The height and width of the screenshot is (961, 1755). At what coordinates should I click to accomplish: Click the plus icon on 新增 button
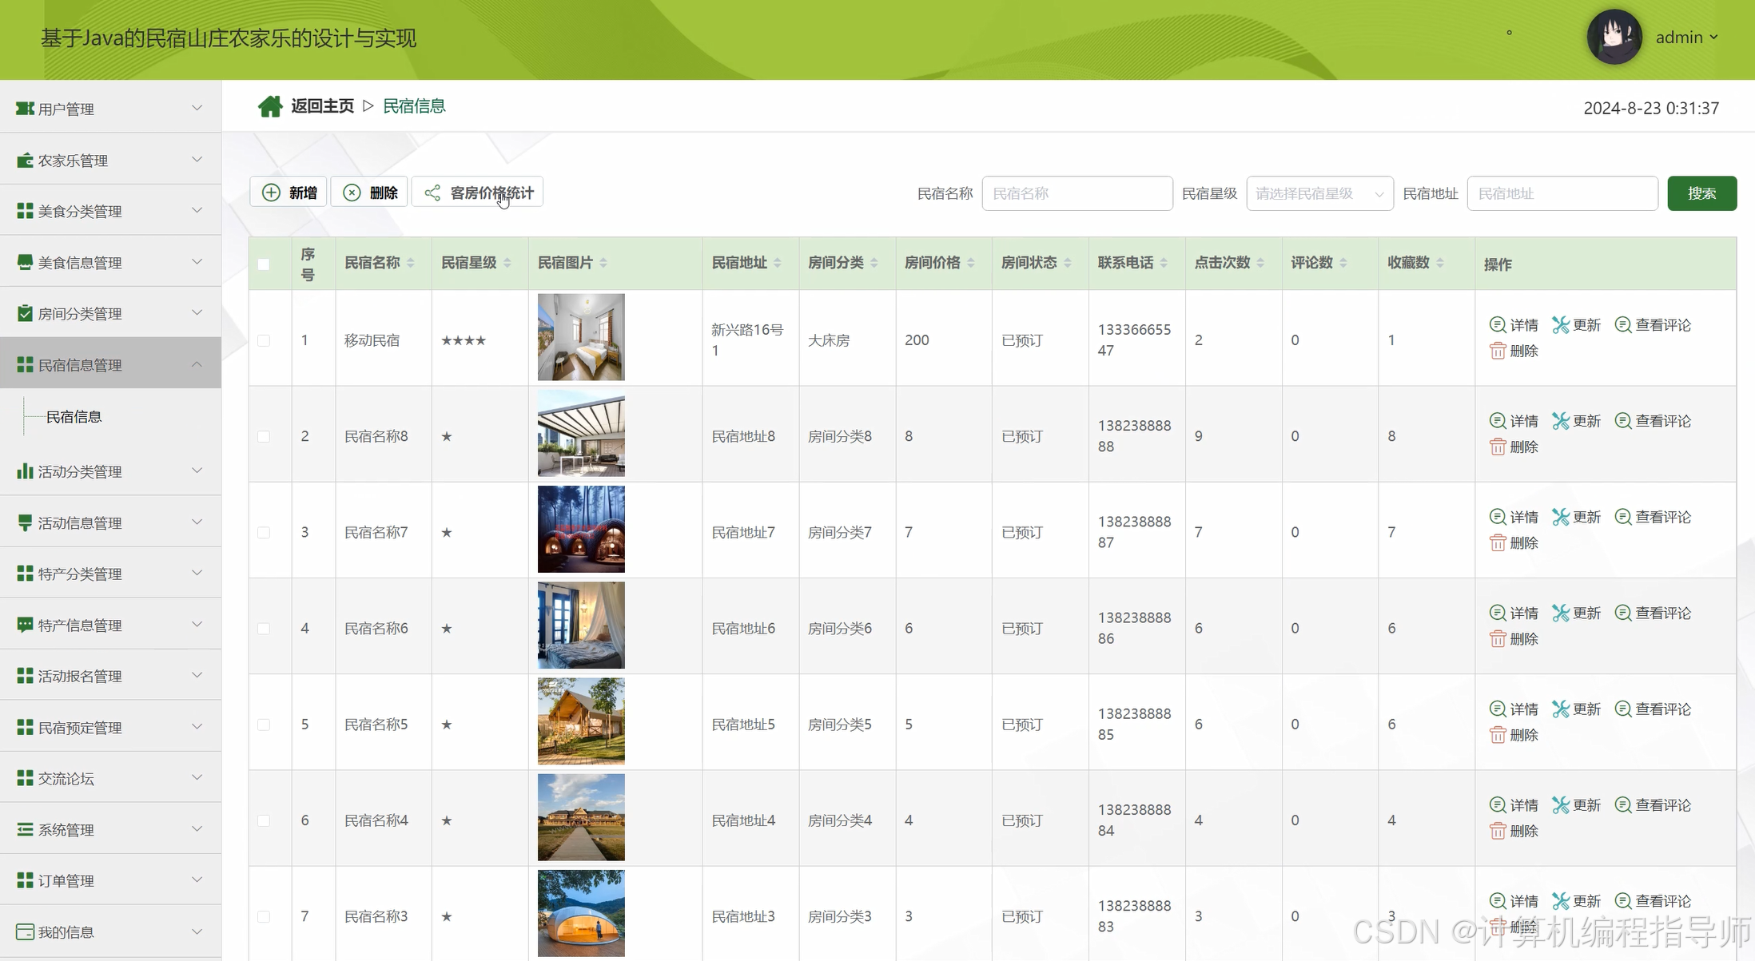pos(272,193)
